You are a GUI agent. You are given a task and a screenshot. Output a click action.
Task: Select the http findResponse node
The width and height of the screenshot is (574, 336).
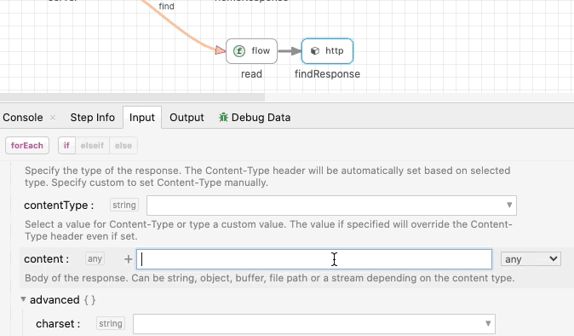(x=327, y=51)
